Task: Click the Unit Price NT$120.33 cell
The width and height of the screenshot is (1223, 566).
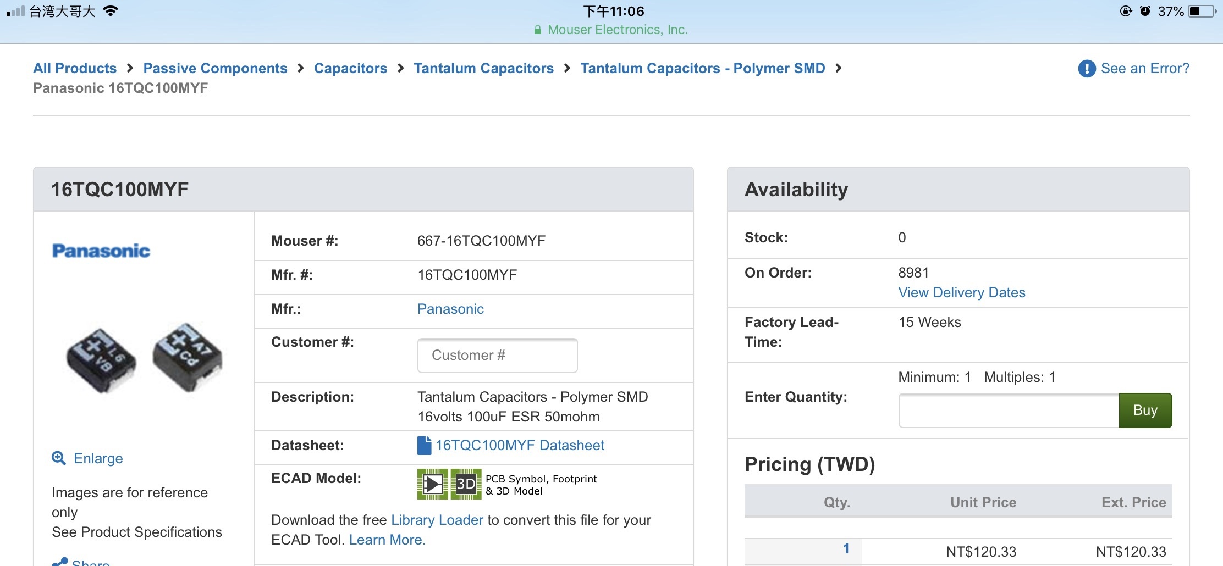Action: (x=981, y=552)
